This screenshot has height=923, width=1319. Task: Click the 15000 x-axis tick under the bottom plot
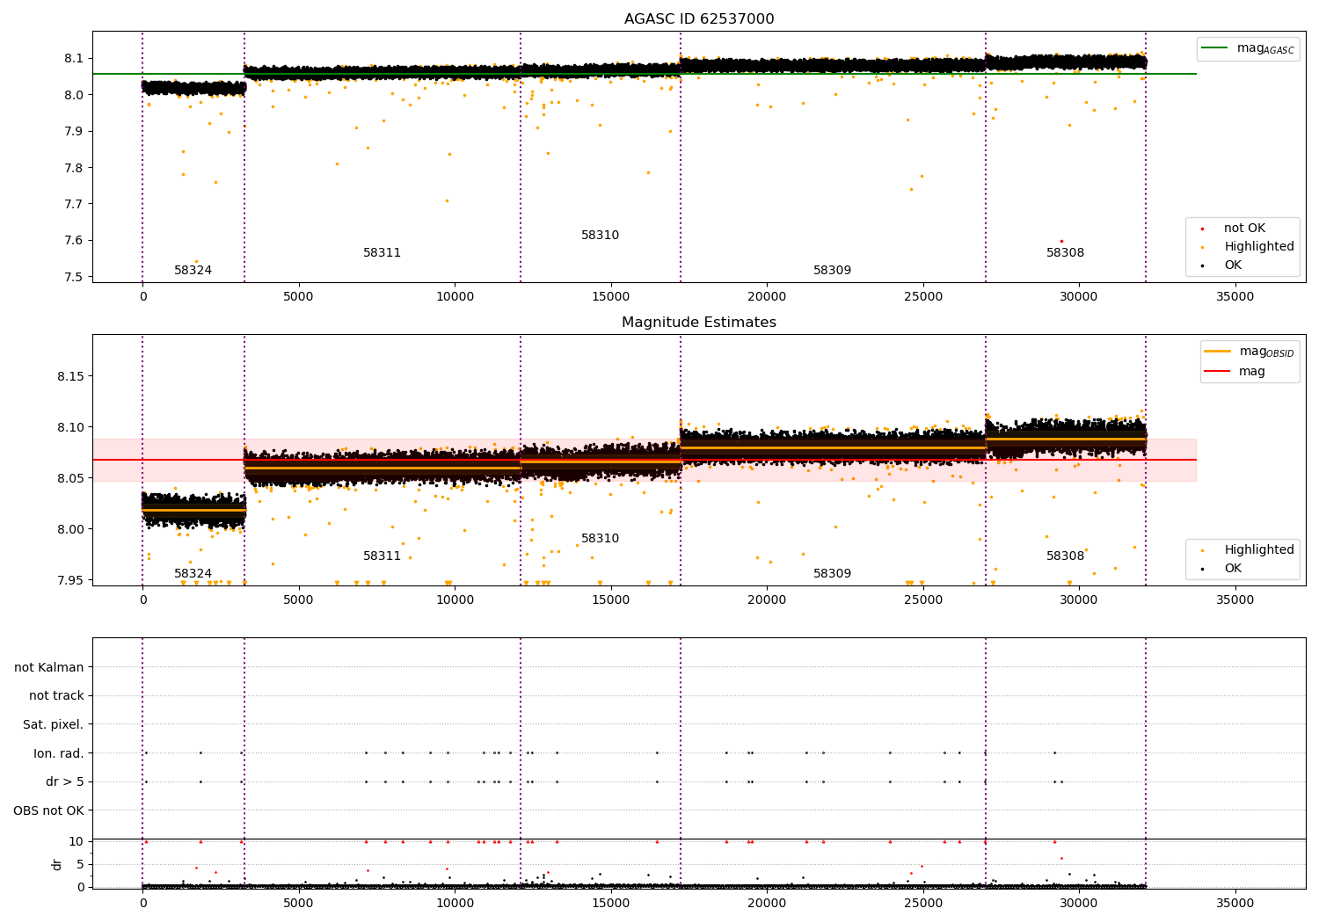tap(610, 903)
